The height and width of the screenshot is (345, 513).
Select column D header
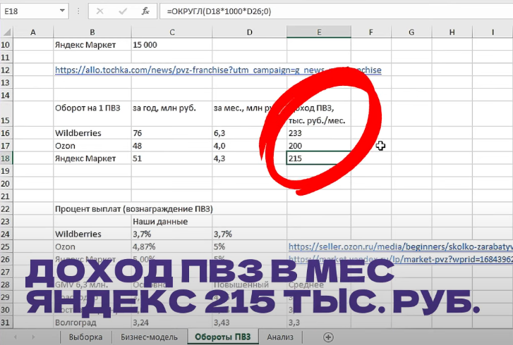point(249,32)
